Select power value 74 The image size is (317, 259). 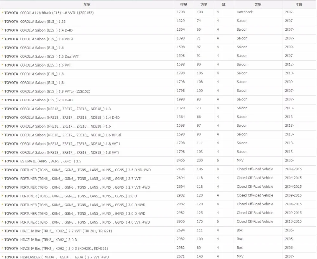(199, 21)
